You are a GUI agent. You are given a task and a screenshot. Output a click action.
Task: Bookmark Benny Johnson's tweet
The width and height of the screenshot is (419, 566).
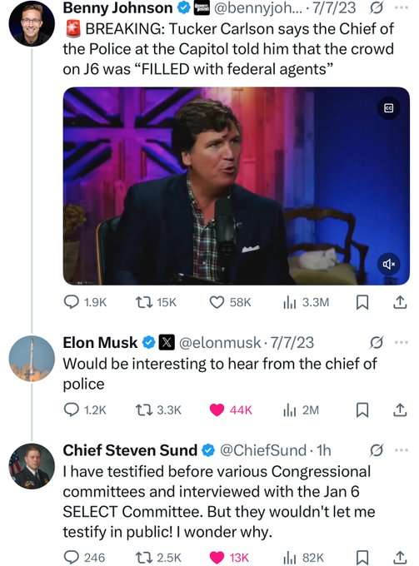[362, 302]
